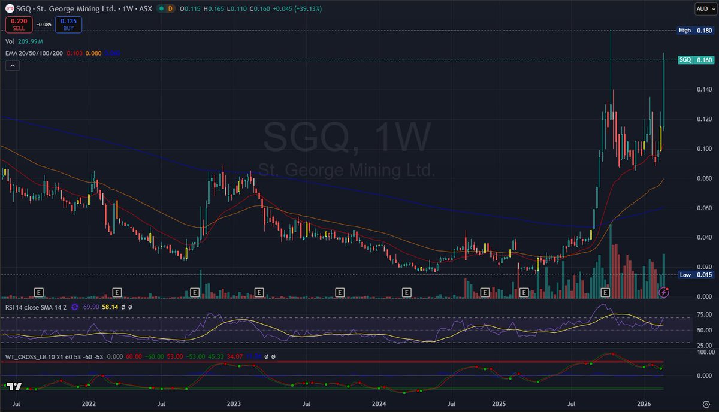This screenshot has width=719, height=412.
Task: Click the lightning bolt latest-news icon
Action: click(663, 292)
